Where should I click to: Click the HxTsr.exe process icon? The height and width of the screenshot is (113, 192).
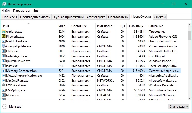point(4,51)
